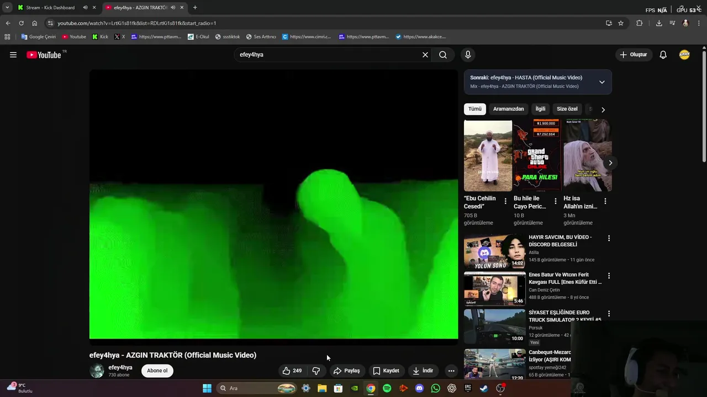The image size is (707, 397).
Task: Mute the Kick Dashboard tab audio
Action: point(85,8)
